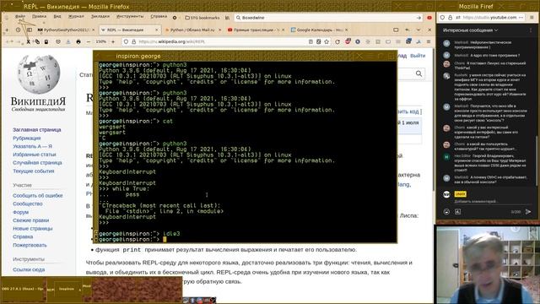Click the Wikipedia globe logo
Image resolution: width=540 pixels, height=304 pixels.
point(38,74)
